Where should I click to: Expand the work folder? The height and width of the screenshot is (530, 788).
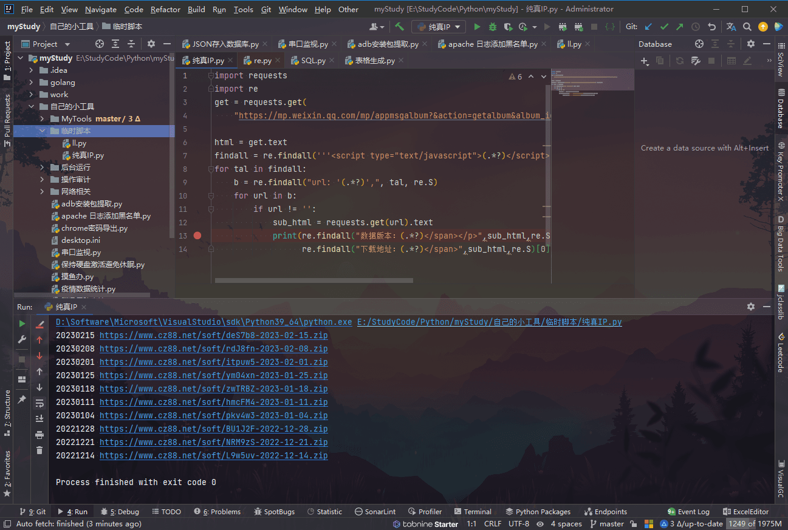coord(32,95)
